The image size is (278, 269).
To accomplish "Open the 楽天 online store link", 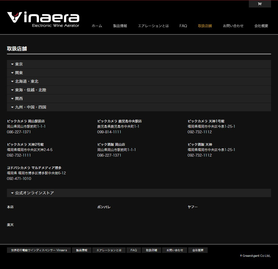I will (10, 225).
